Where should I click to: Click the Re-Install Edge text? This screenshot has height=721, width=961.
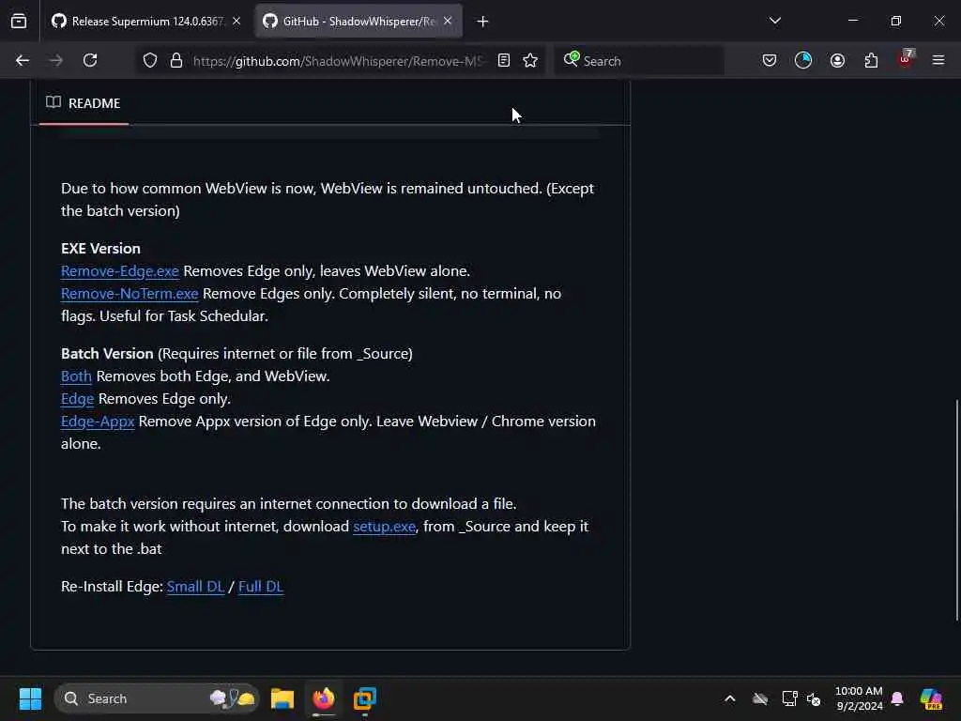pyautogui.click(x=113, y=587)
